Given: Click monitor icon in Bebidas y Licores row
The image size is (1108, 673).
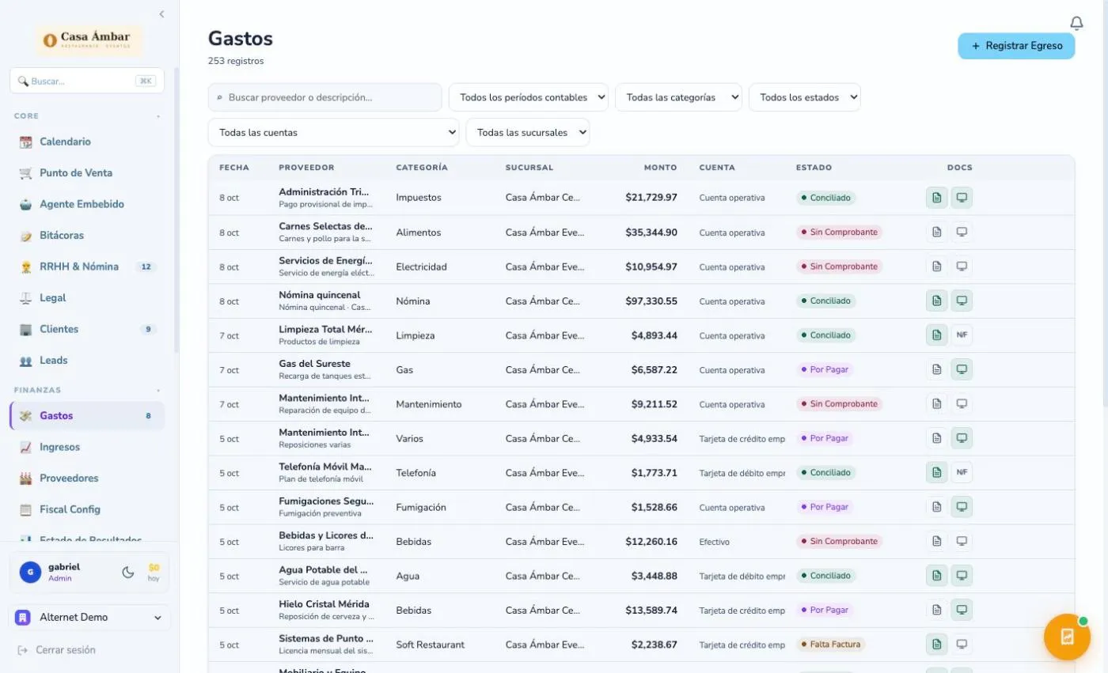Looking at the screenshot, I should coord(962,542).
